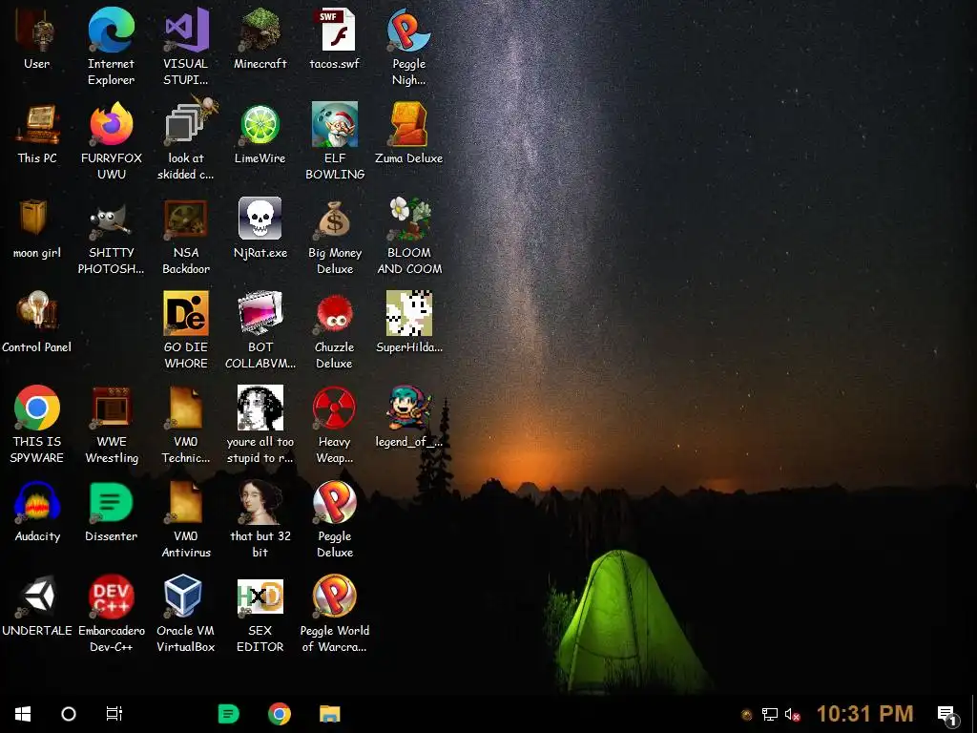The height and width of the screenshot is (733, 977).
Task: Click the 10:31 PM clock
Action: (864, 714)
